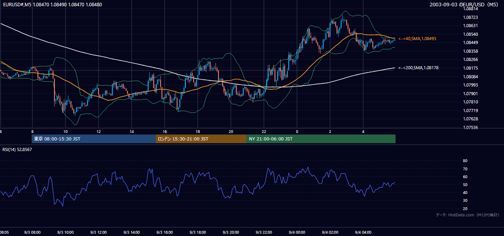Click price level 1.08631 on the axis
The image size is (504, 236).
coord(470,26)
